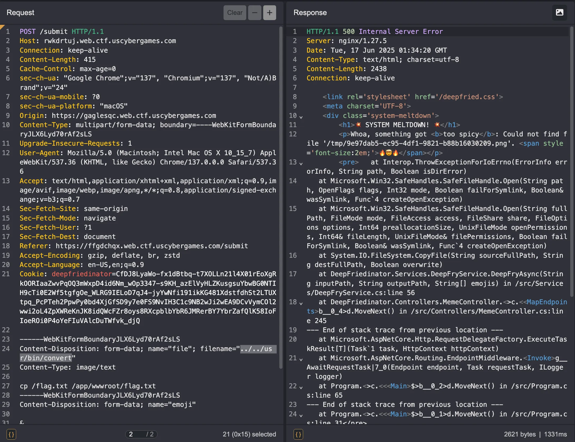Click the image preview icon in Response header
This screenshot has width=575, height=442.
[559, 13]
